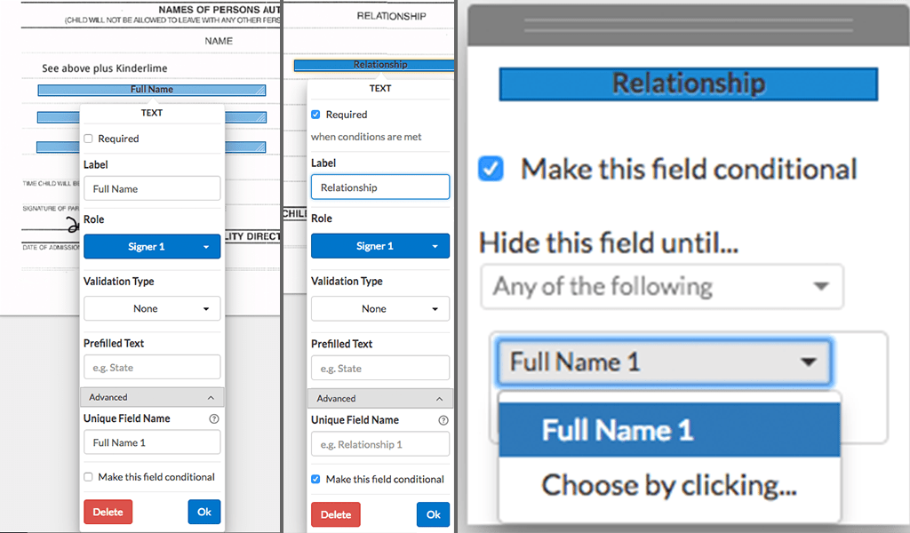Click the Label input containing 'Full Name'

[152, 188]
